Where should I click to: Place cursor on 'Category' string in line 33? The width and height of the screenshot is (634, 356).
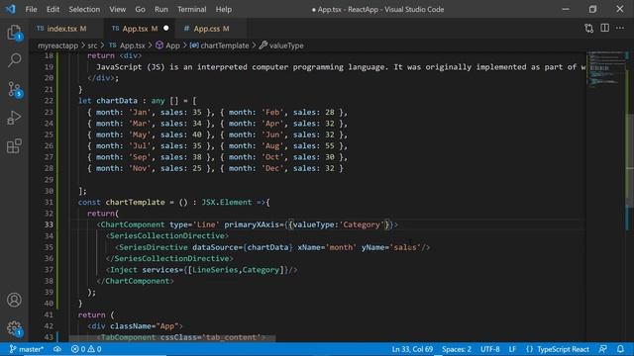pyautogui.click(x=362, y=224)
